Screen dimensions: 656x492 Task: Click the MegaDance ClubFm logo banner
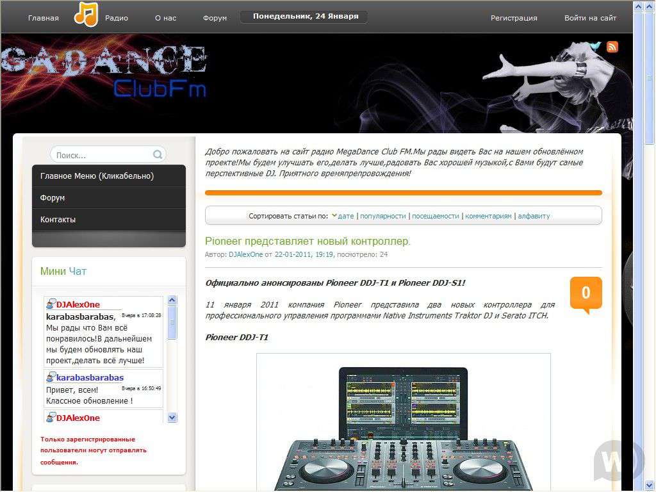104,71
